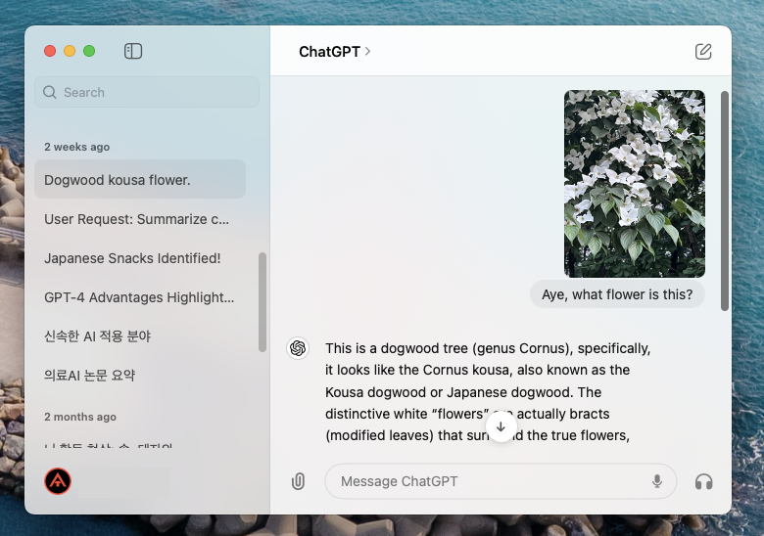The height and width of the screenshot is (536, 764).
Task: Open the user profile avatar
Action: pos(58,481)
